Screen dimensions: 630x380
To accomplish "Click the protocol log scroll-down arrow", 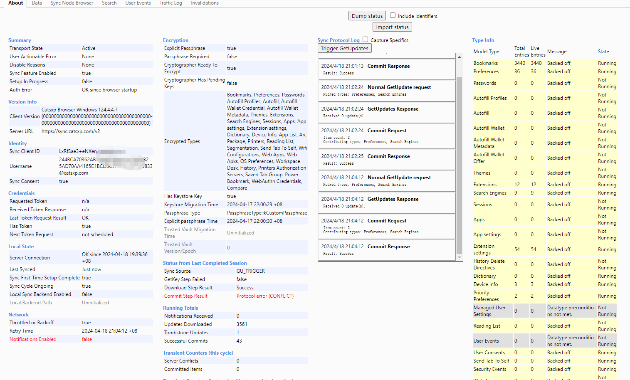I will pyautogui.click(x=459, y=257).
